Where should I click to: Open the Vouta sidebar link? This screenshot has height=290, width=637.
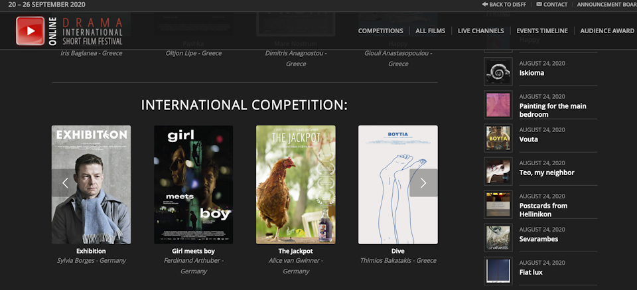pyautogui.click(x=529, y=139)
